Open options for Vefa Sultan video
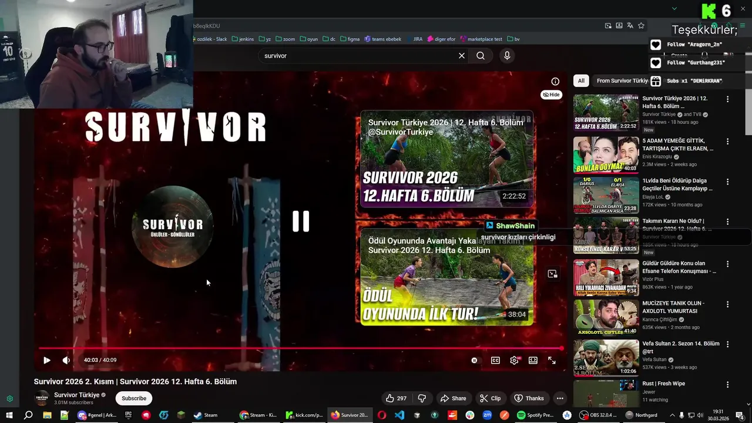Screen dimensions: 752x423 tap(727, 344)
